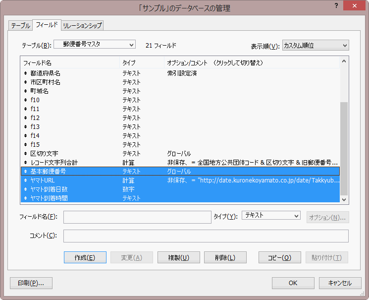The width and height of the screenshot is (369, 300).
Task: Select the ヤマトURL field row
Action: coord(180,180)
